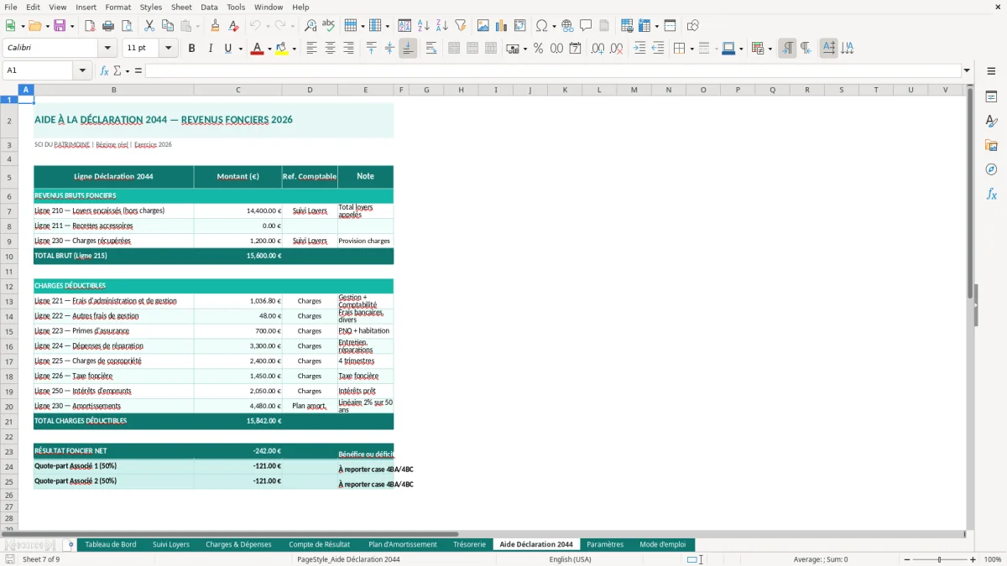
Task: Open Find & Replace
Action: [310, 26]
